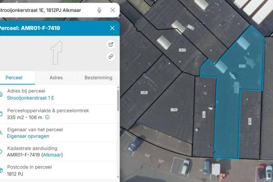Click the 'AMR01-F-7419' kadastrale aanduiding value
The height and width of the screenshot is (182, 273).
[23, 155]
